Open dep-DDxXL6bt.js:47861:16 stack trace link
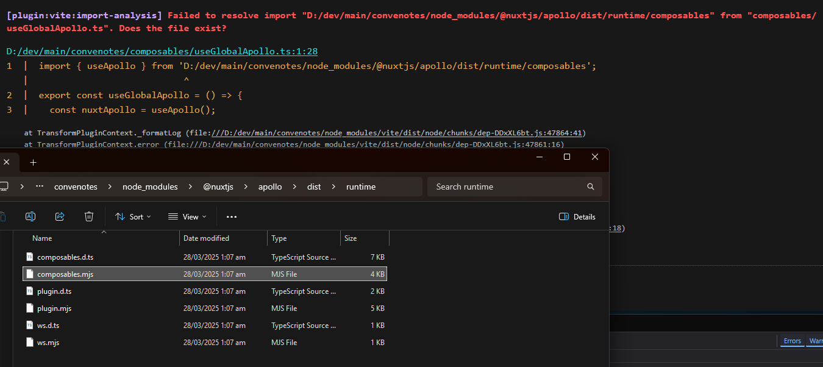823x367 pixels. 376,144
